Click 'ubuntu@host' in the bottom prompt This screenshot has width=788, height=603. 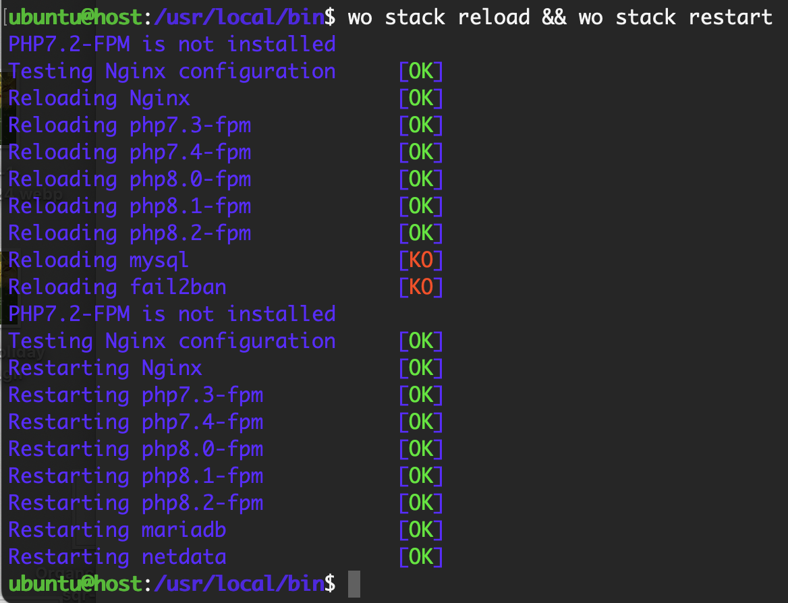[x=75, y=584]
